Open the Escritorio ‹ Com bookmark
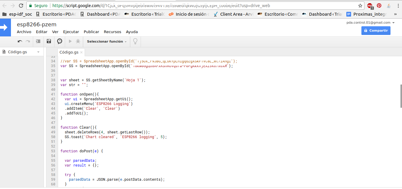The height and width of the screenshot is (189, 402). pos(278,14)
